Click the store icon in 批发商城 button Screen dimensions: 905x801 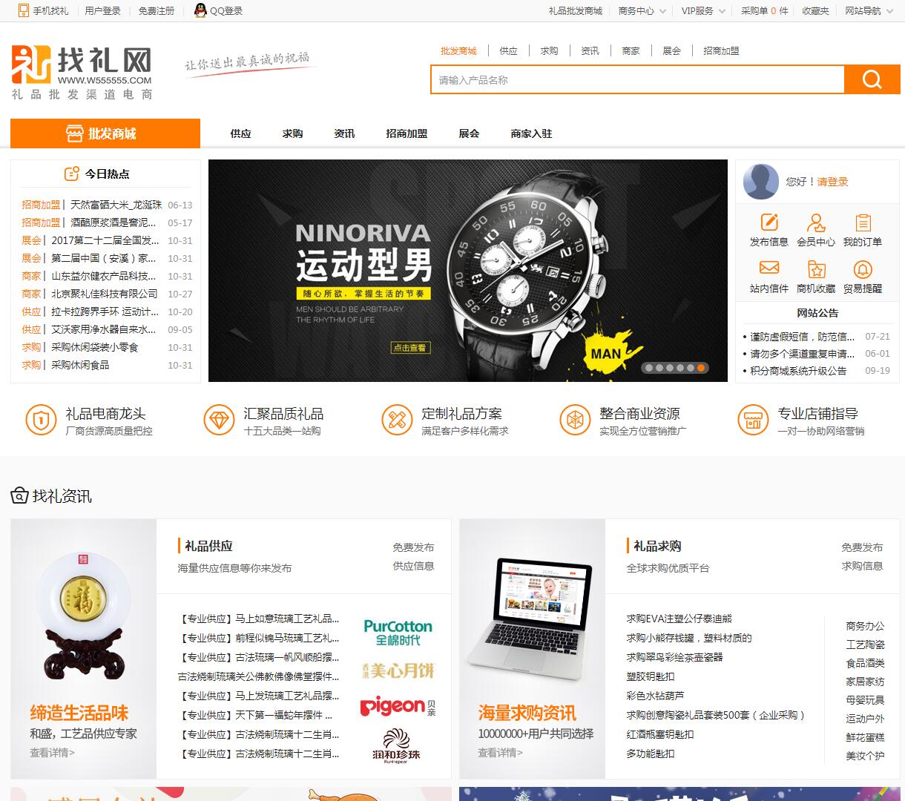pos(74,133)
